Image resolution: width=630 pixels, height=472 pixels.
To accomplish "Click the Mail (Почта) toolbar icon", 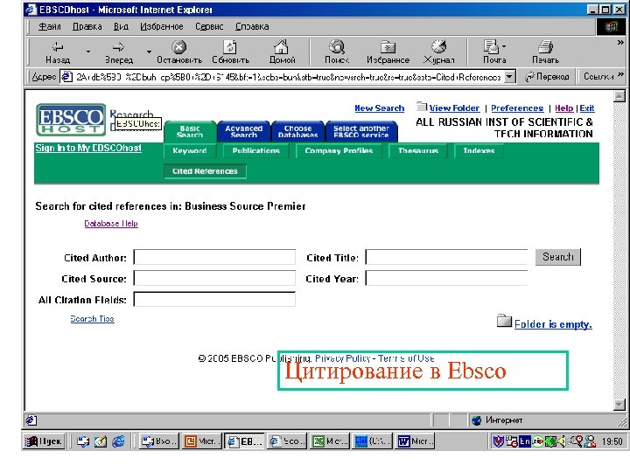I will [494, 52].
